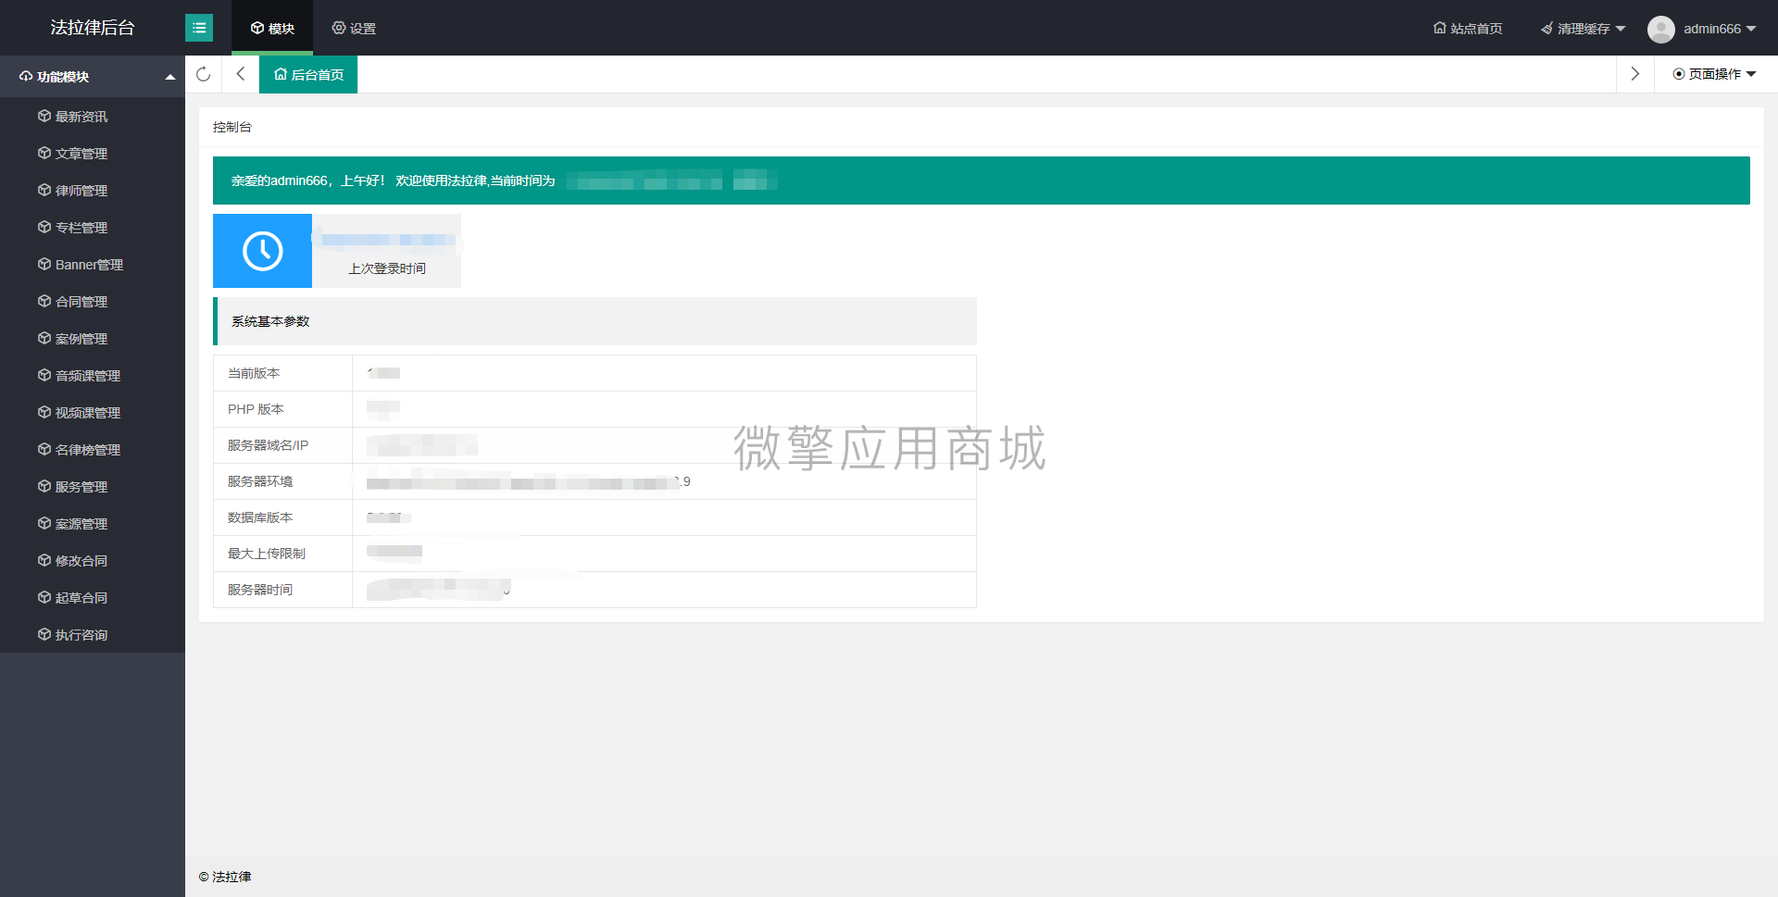Click the 最大上传限制 table cell

[x=282, y=554]
